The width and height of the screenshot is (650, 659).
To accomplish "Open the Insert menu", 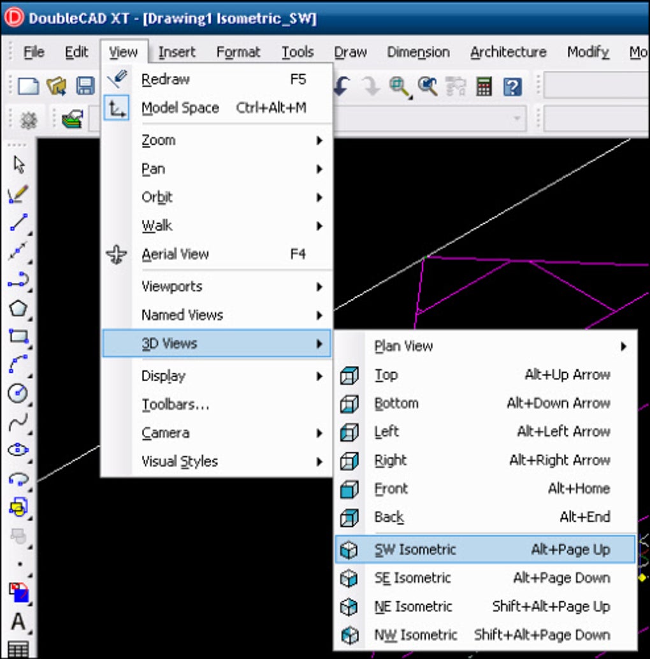I will pos(177,52).
